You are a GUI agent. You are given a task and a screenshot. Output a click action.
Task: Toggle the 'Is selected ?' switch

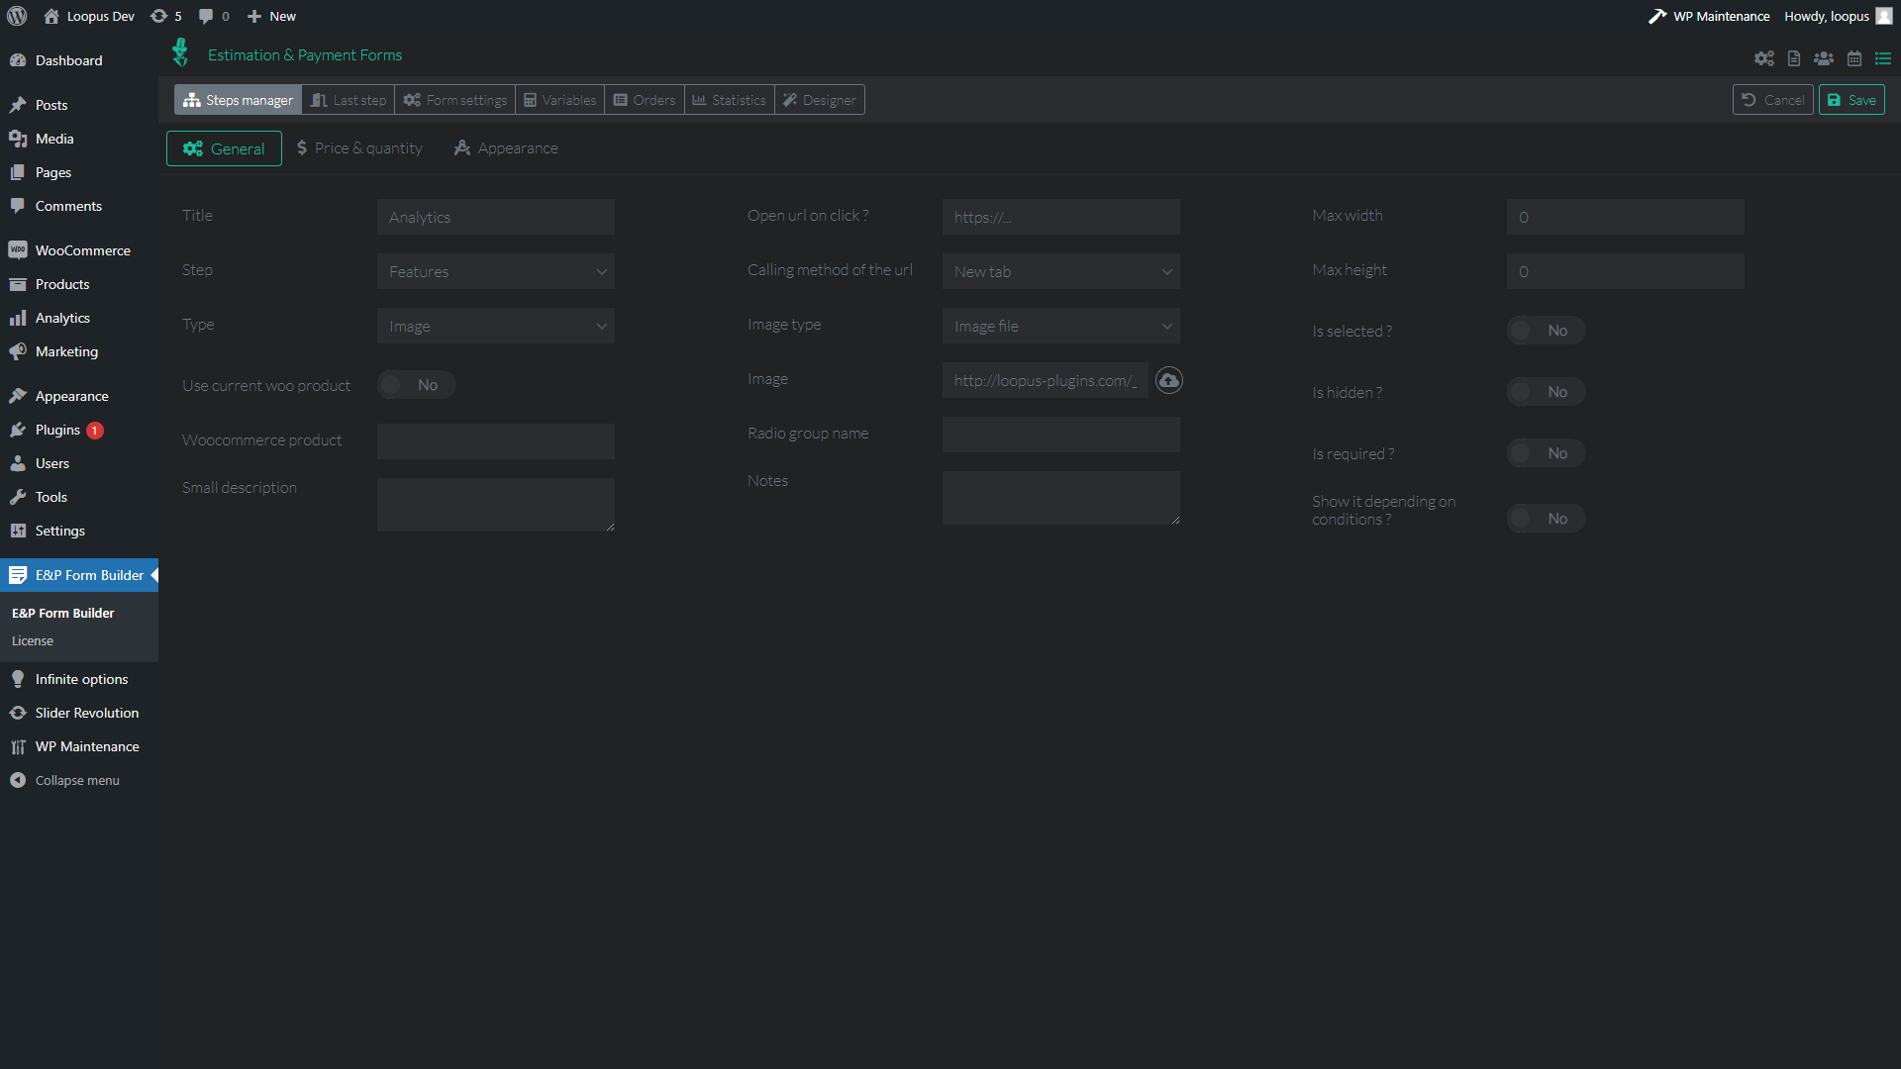click(1545, 331)
